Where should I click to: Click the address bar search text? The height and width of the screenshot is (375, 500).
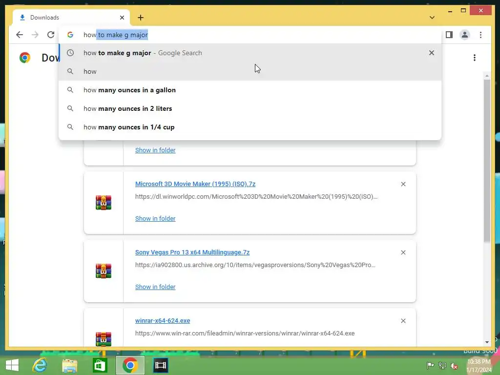(116, 35)
